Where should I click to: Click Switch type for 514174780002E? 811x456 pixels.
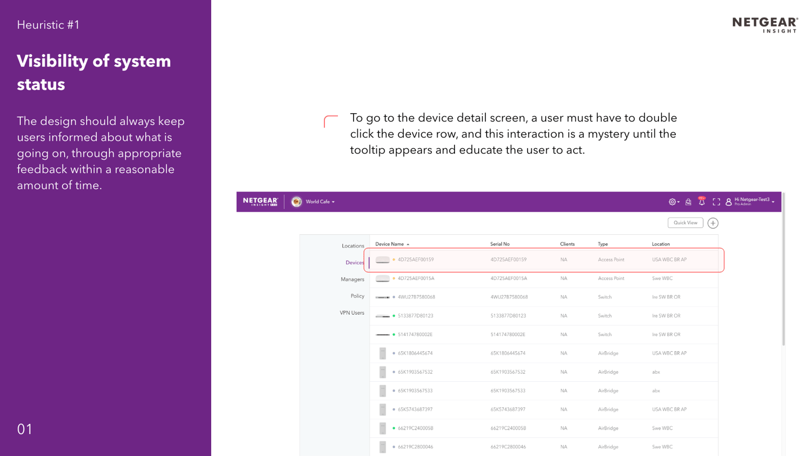tap(605, 334)
